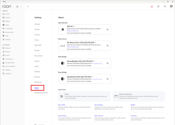Open settings gear next to Roon logo
Screen dimensions: 175x125
pyautogui.click(x=17, y=7)
